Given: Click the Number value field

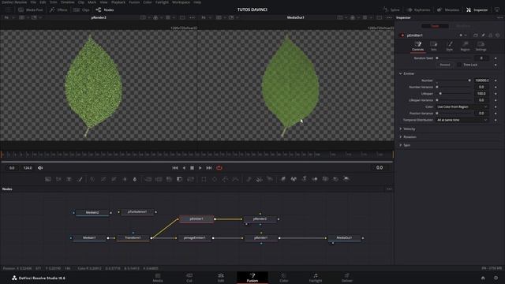Looking at the screenshot, I should coord(481,80).
